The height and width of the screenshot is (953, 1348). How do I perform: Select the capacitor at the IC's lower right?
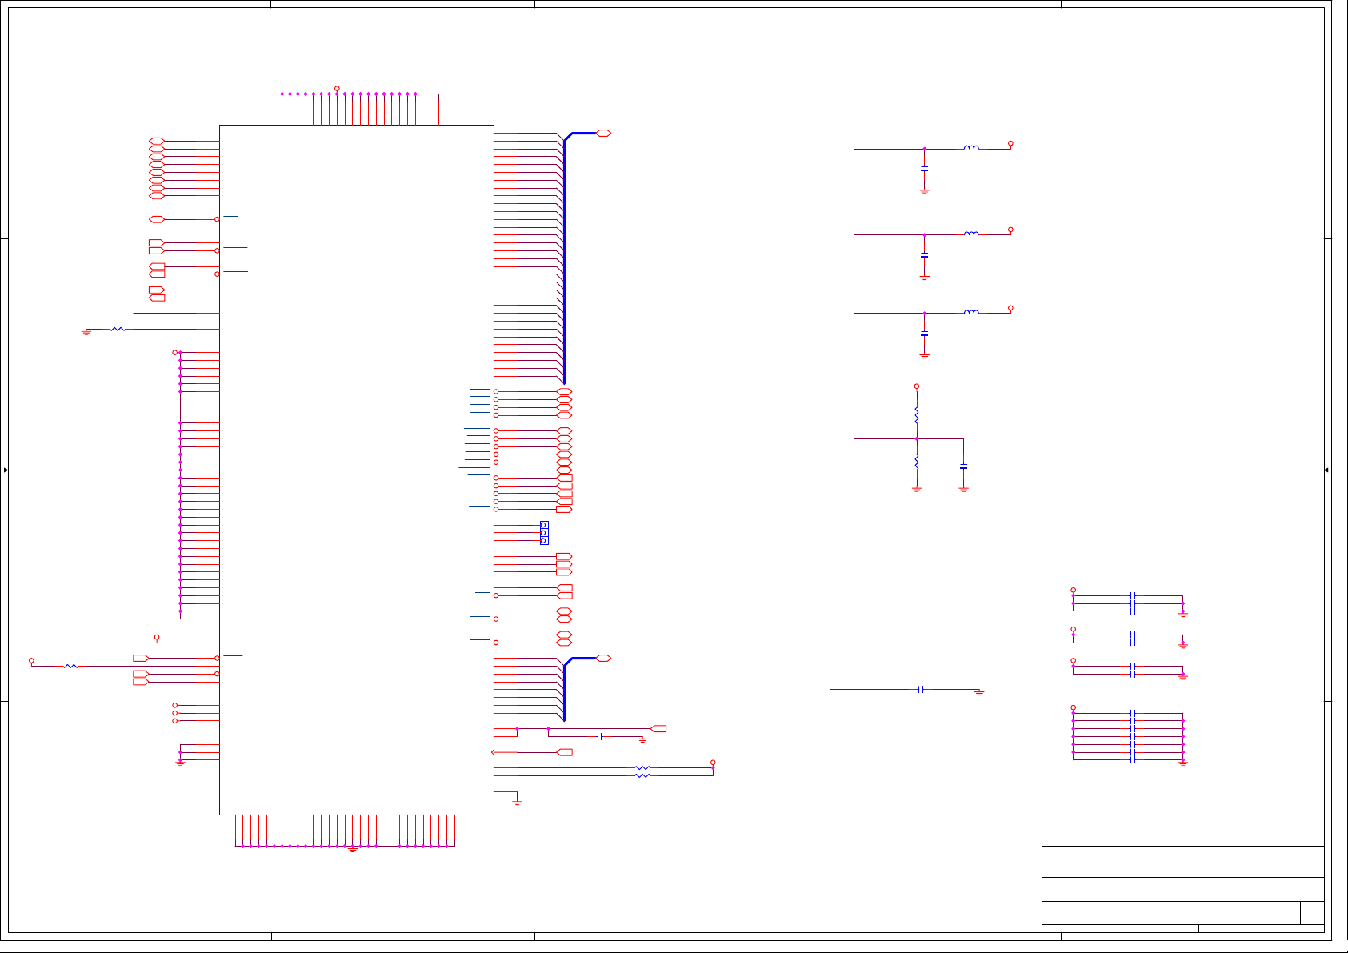pos(600,736)
